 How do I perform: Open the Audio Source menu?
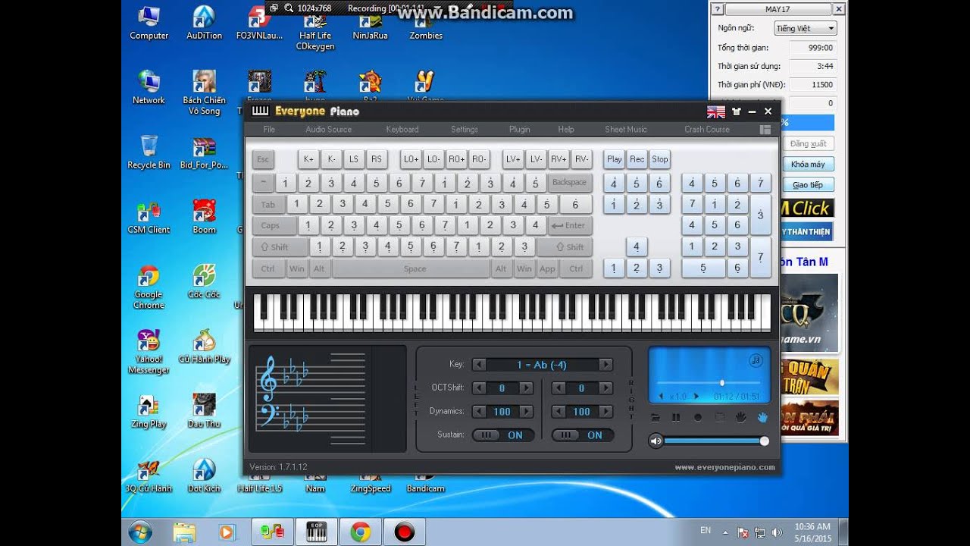pos(329,130)
